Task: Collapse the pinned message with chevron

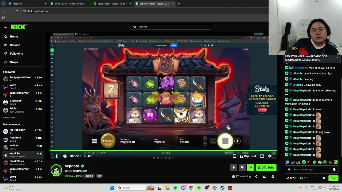Action: click(337, 57)
